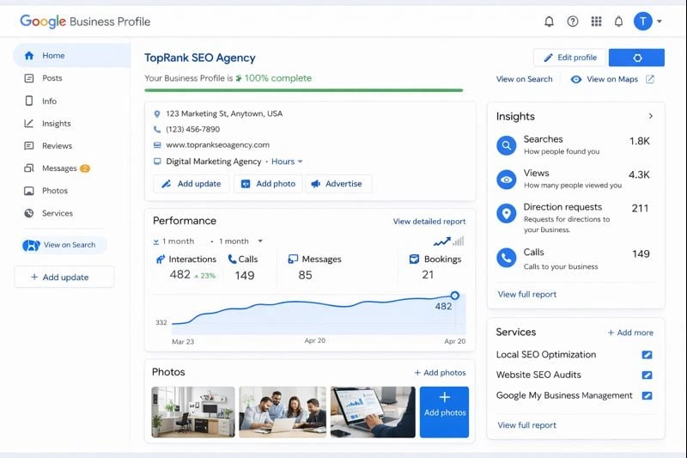Click Add photos link in Photos header
Screen dimensions: 687x458
pyautogui.click(x=440, y=373)
